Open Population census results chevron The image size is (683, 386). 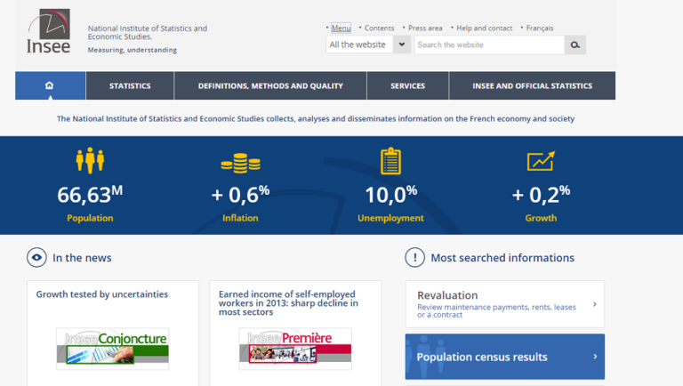click(595, 357)
